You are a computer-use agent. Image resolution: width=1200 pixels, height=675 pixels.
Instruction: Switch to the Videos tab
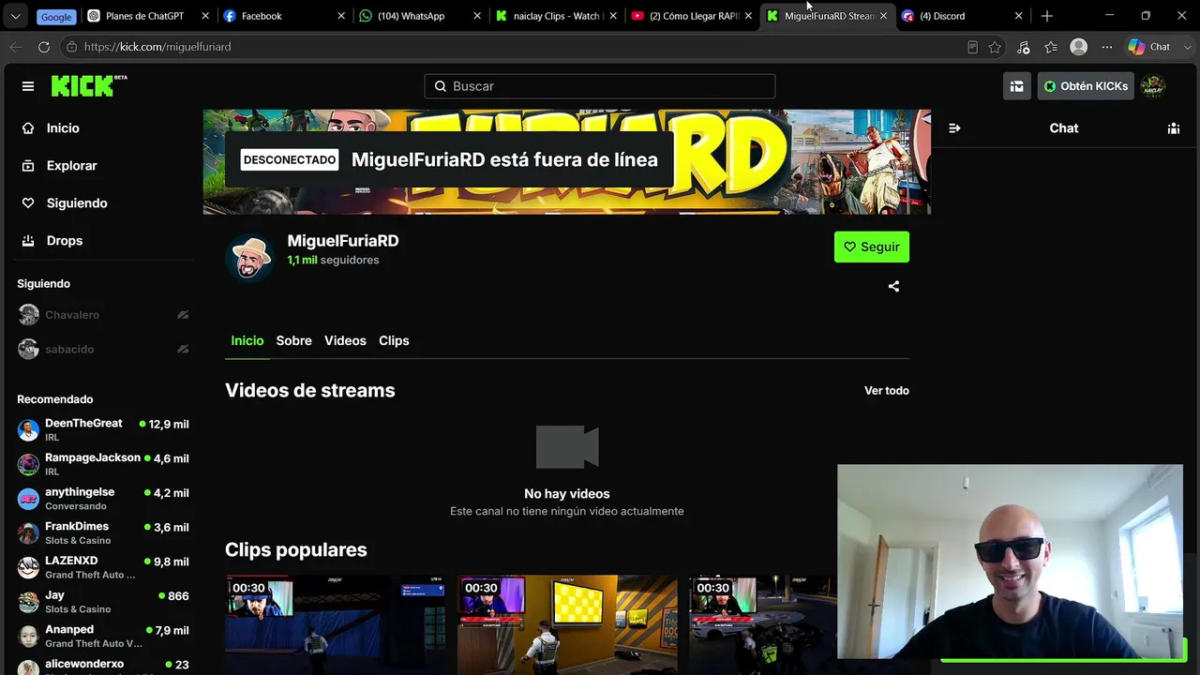pos(345,340)
